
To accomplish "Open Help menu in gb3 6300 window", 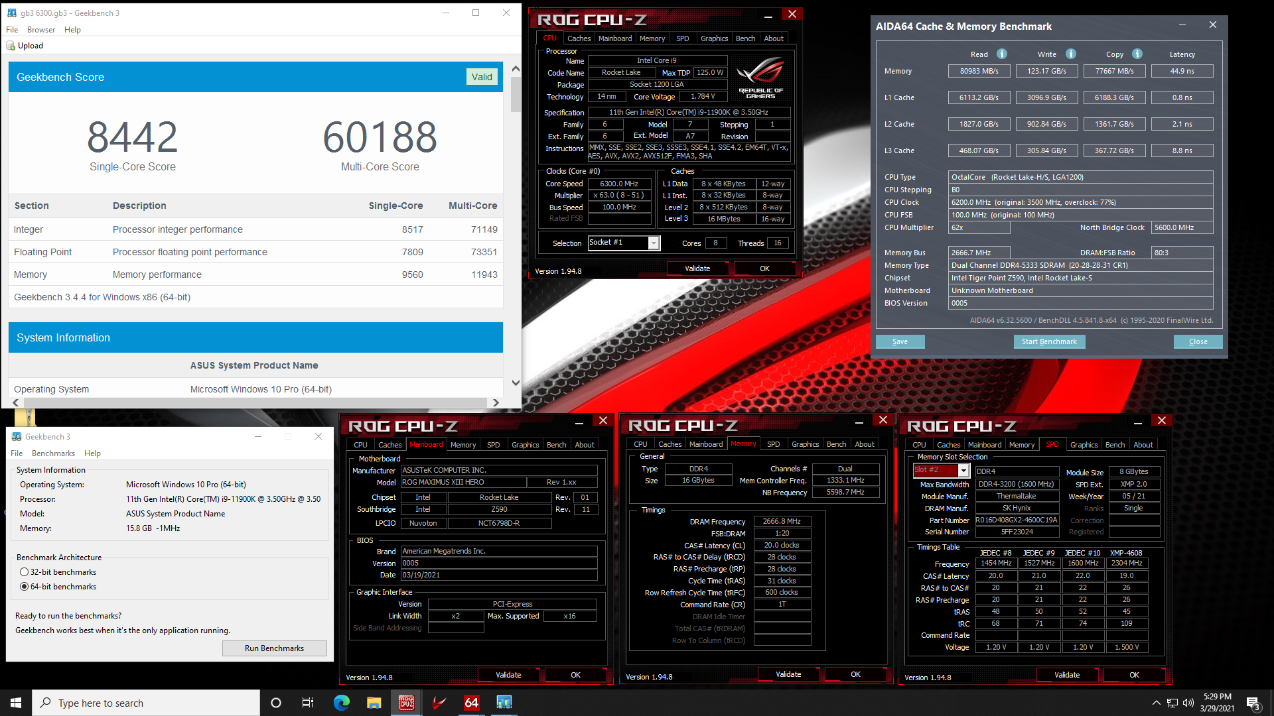I will pyautogui.click(x=72, y=30).
